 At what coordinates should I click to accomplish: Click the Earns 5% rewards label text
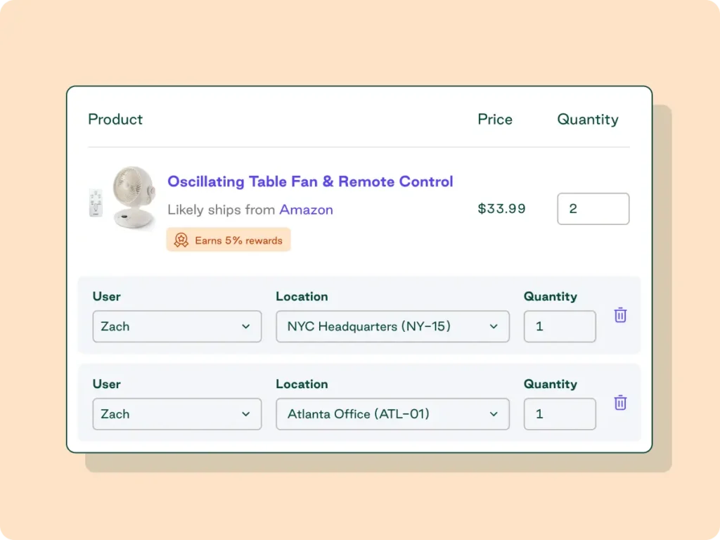[x=238, y=240]
